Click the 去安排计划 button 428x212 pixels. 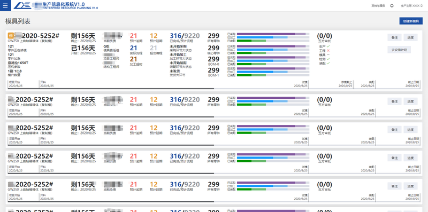[x=399, y=50]
